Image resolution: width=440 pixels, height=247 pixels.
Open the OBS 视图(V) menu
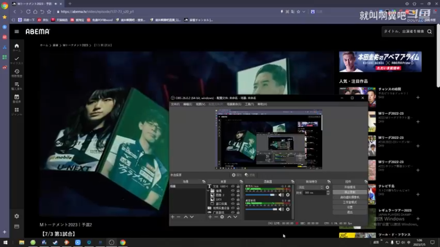point(200,104)
